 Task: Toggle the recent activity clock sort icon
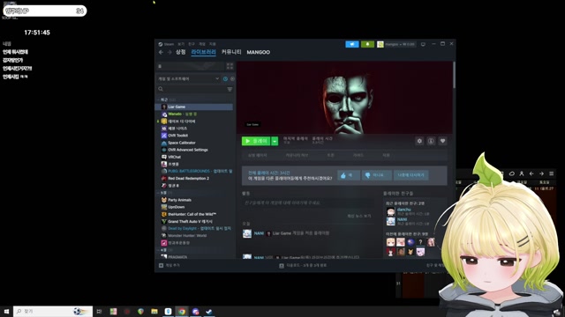225,78
